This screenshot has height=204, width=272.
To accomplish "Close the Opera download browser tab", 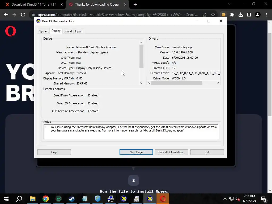I will 125,5.
